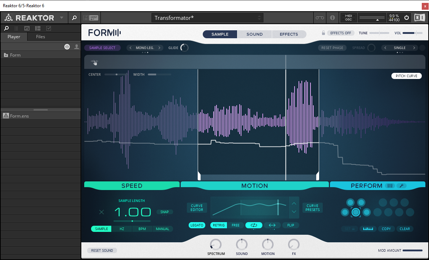Toggle the Effects Off button

click(340, 33)
